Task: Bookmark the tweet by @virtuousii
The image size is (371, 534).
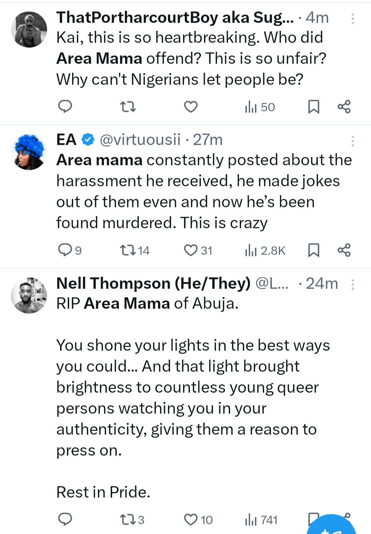Action: pyautogui.click(x=313, y=250)
